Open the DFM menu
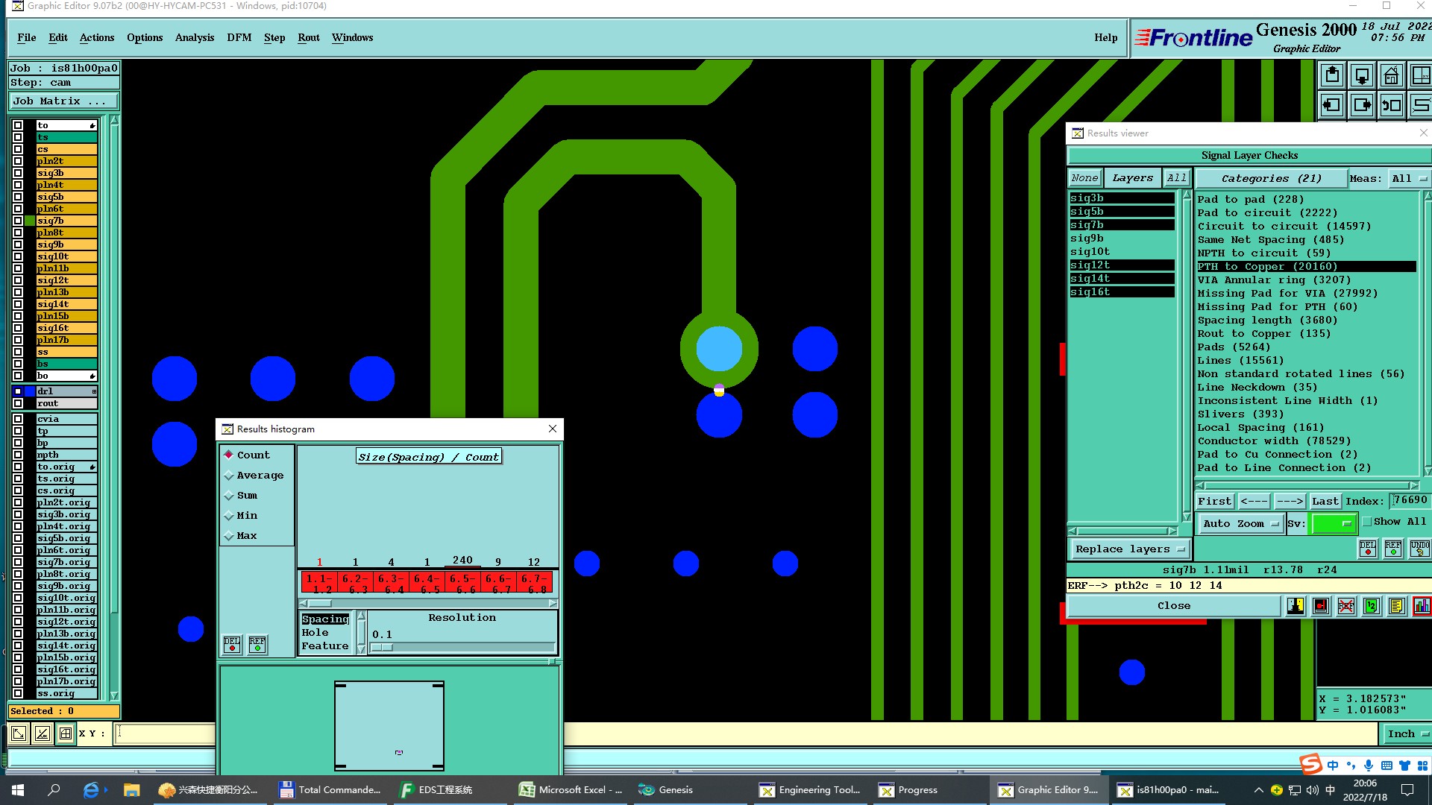Image resolution: width=1432 pixels, height=805 pixels. point(239,37)
